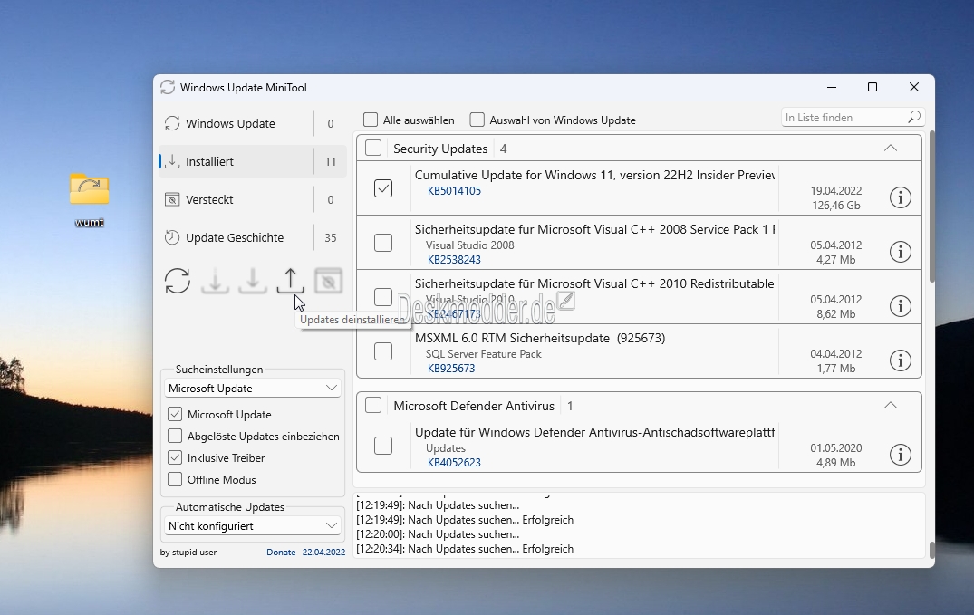Show info for KB925673 update
The image size is (974, 615).
900,360
